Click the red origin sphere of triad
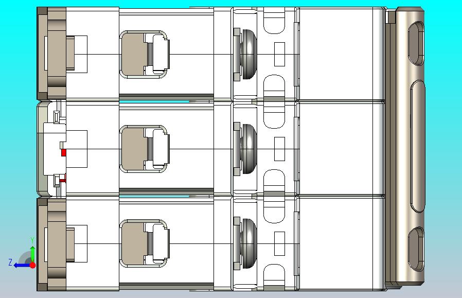The image size is (462, 298). (x=33, y=265)
